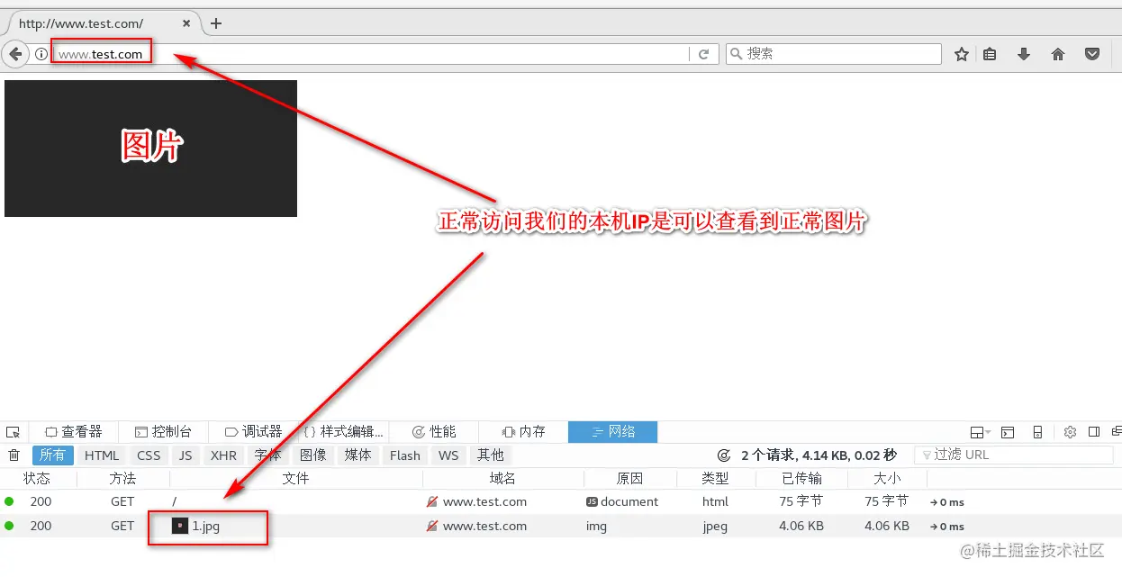The image size is (1122, 577).
Task: Open devtools frame selector icon
Action: pos(980,432)
